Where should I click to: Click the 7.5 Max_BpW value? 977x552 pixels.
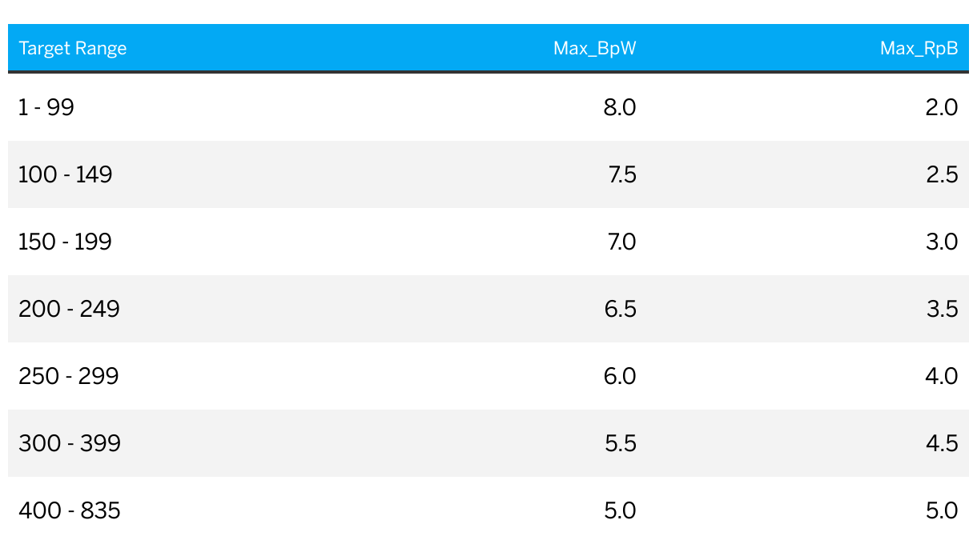pyautogui.click(x=622, y=174)
